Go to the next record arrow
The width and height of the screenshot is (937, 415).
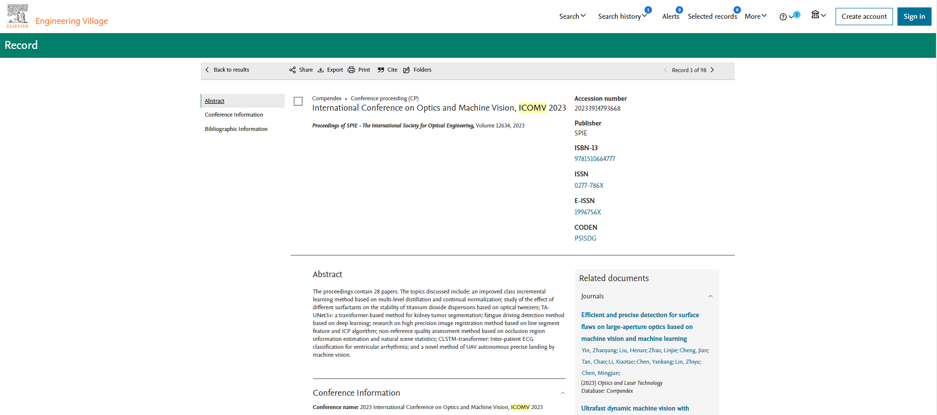click(713, 70)
